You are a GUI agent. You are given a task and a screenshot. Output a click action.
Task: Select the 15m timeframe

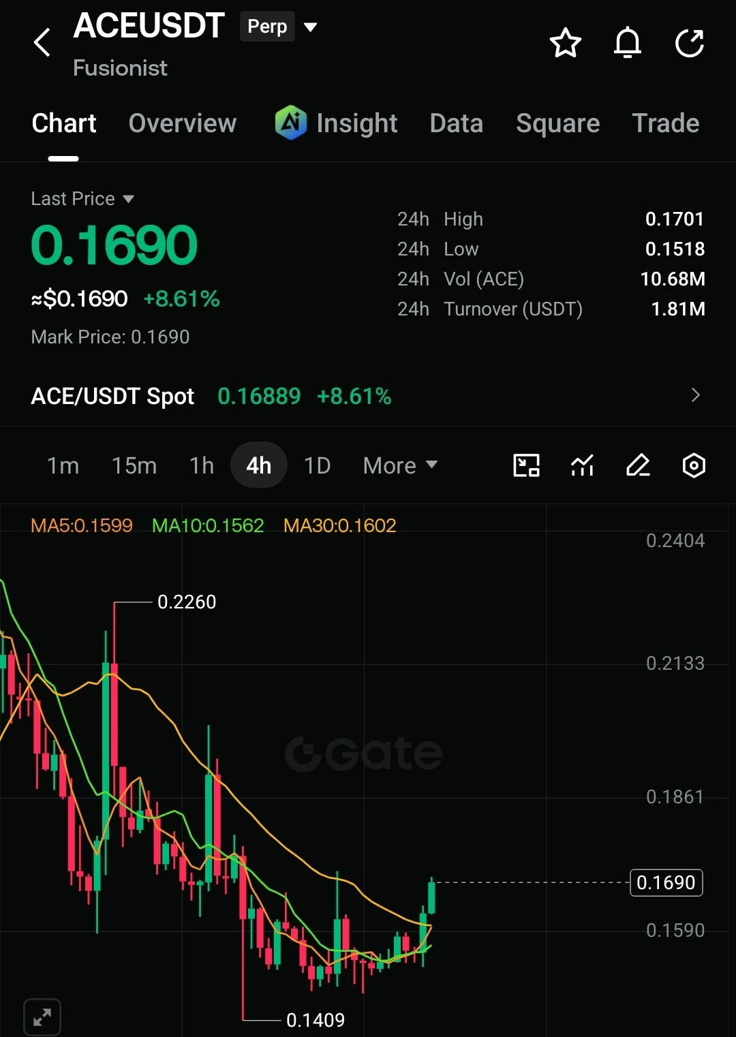134,465
